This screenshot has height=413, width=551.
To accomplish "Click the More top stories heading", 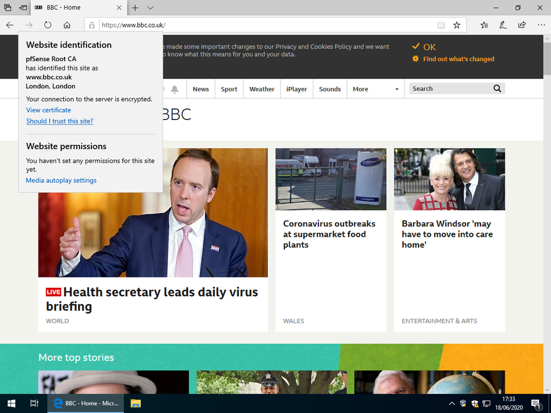I will (x=76, y=357).
